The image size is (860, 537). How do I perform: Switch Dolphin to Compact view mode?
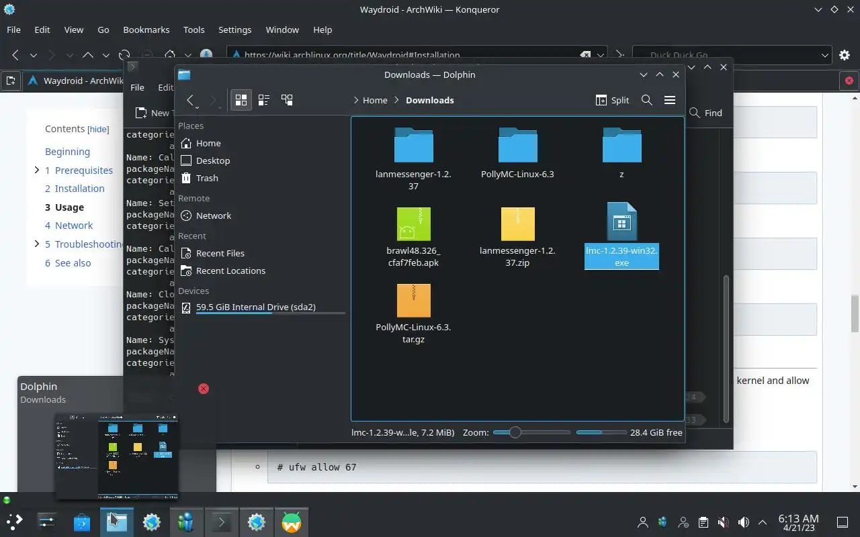pos(264,100)
